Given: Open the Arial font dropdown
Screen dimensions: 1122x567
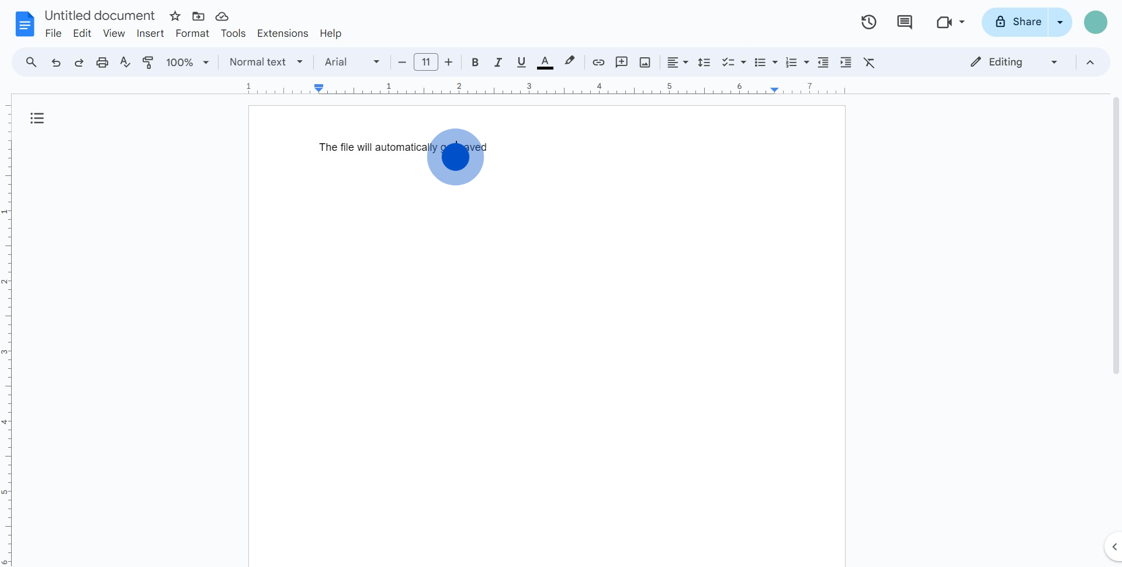Looking at the screenshot, I should (352, 63).
